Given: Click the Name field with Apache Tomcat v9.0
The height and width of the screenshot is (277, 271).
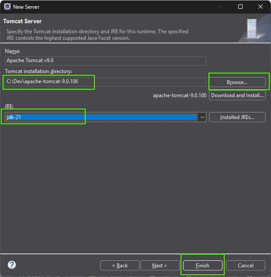Looking at the screenshot, I should pos(105,61).
